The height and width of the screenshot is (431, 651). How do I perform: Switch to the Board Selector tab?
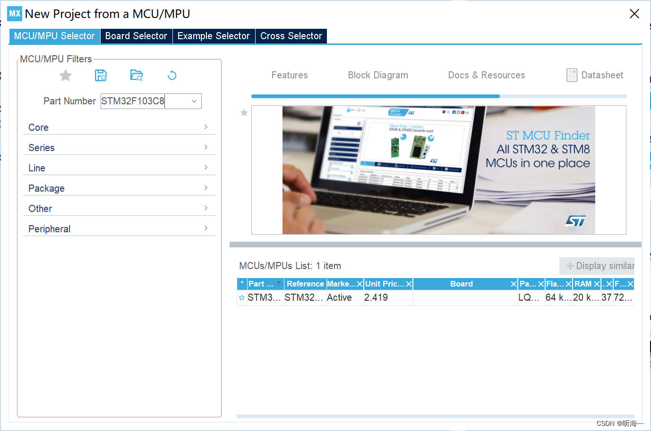point(136,36)
